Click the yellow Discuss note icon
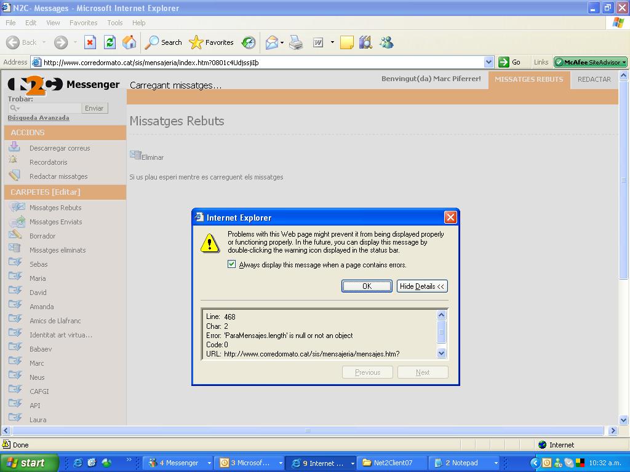630x472 pixels. [347, 42]
